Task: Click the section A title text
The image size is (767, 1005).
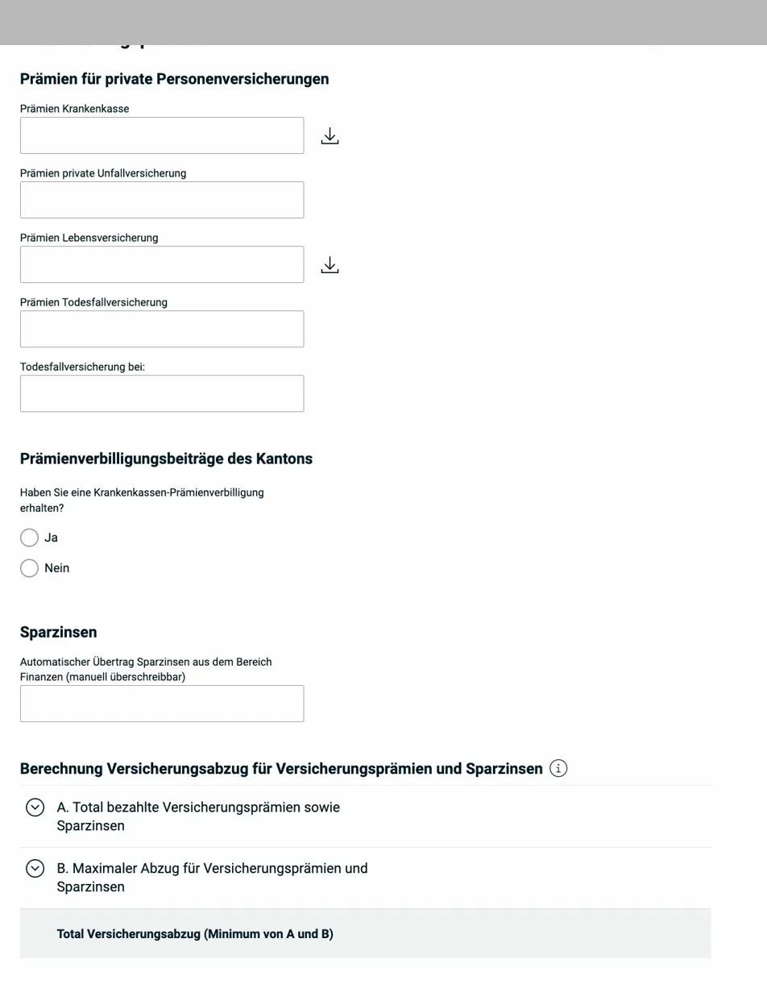Action: [197, 815]
